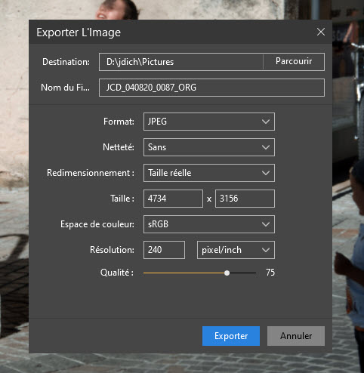This screenshot has height=373, width=364.
Task: Click the Destination path field
Action: (x=181, y=62)
